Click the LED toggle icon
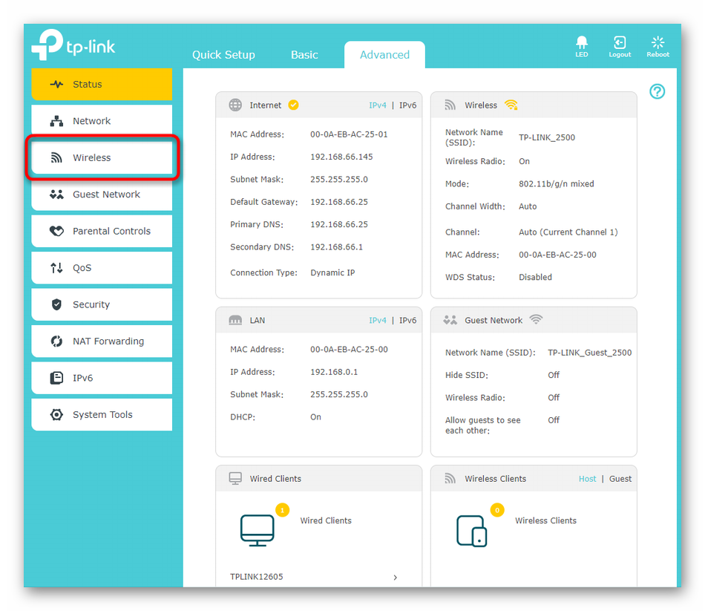This screenshot has height=611, width=705. (581, 44)
